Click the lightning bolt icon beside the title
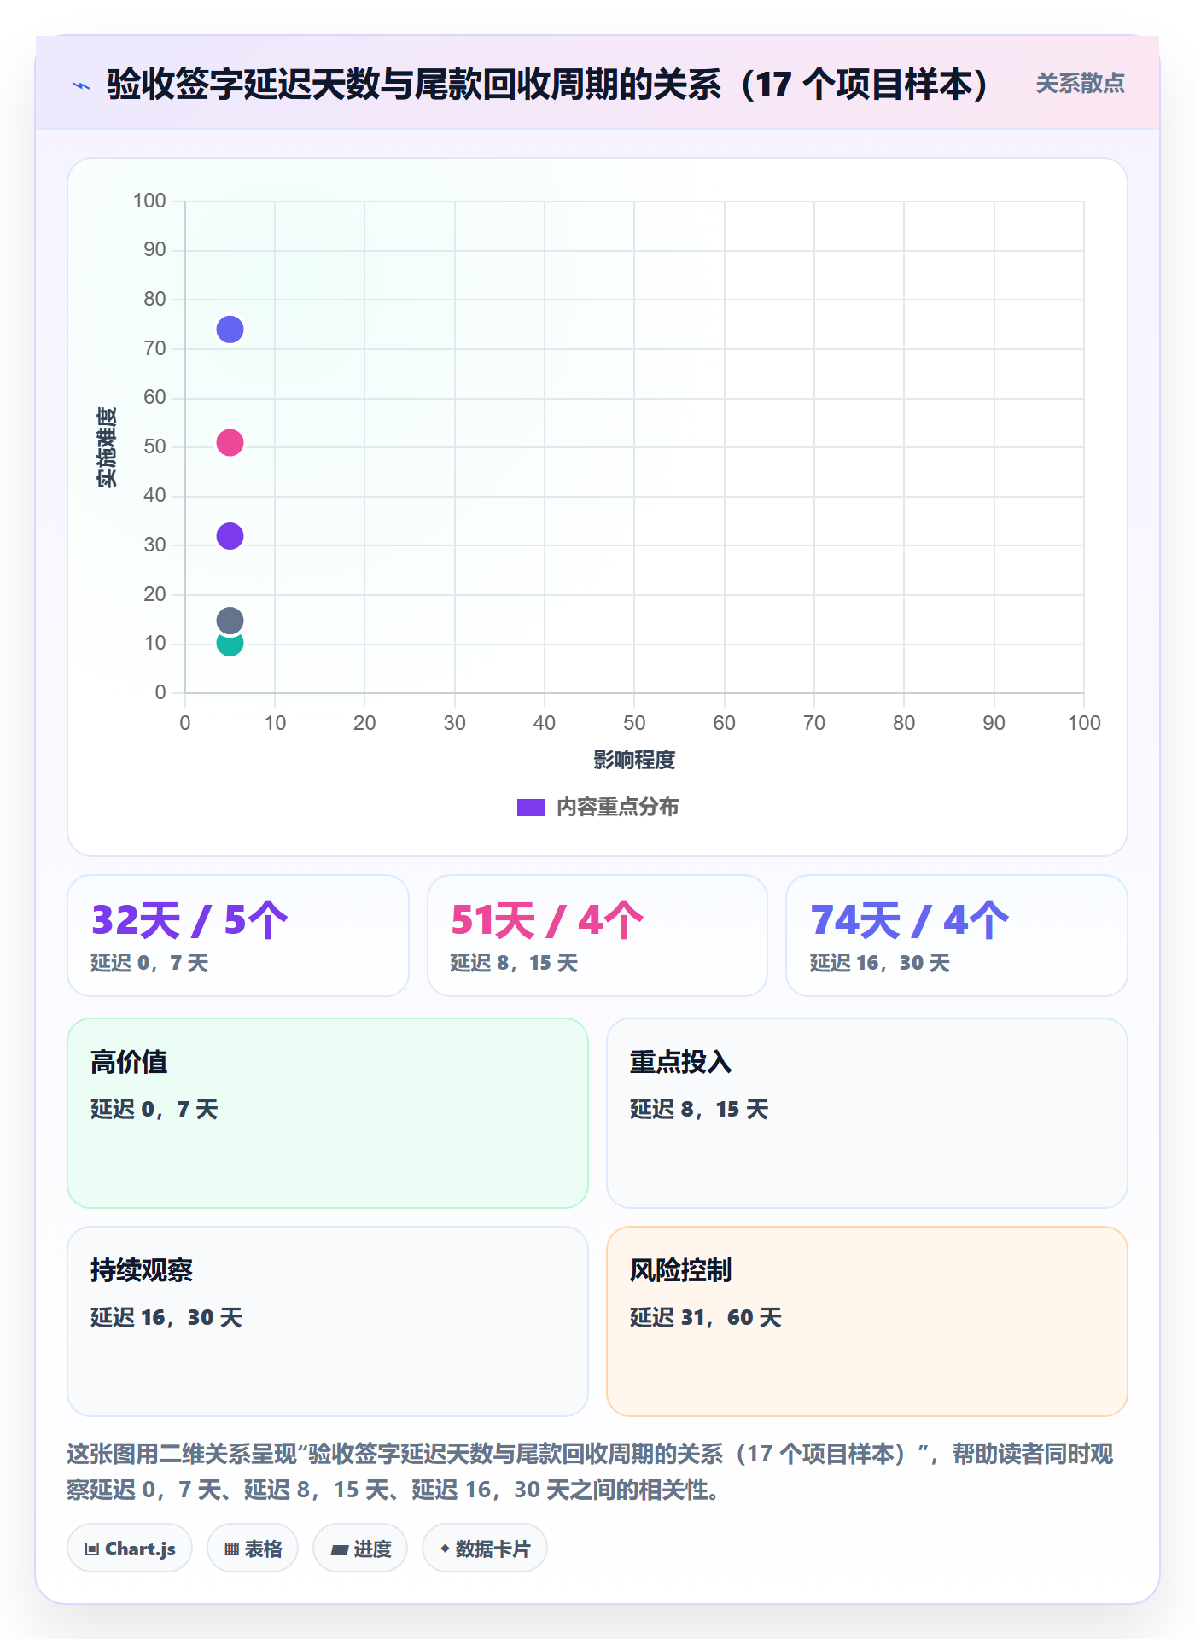Image resolution: width=1195 pixels, height=1639 pixels. pyautogui.click(x=81, y=85)
